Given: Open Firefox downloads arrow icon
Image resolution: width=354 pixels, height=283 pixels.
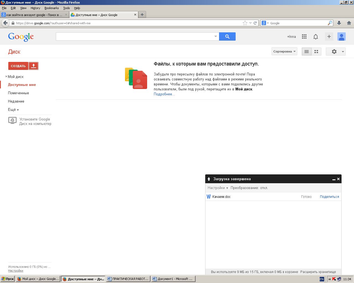Looking at the screenshot, I should pyautogui.click(x=339, y=23).
